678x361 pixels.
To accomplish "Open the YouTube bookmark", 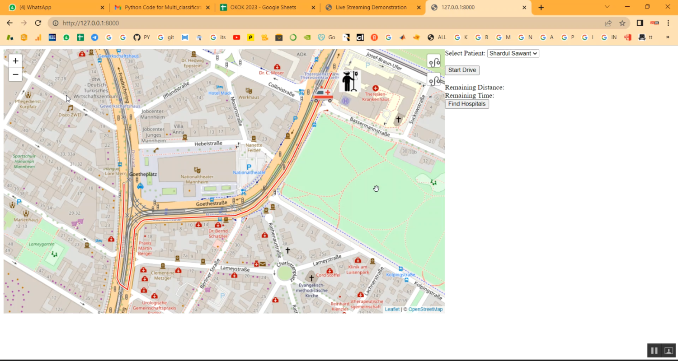I will click(x=236, y=37).
